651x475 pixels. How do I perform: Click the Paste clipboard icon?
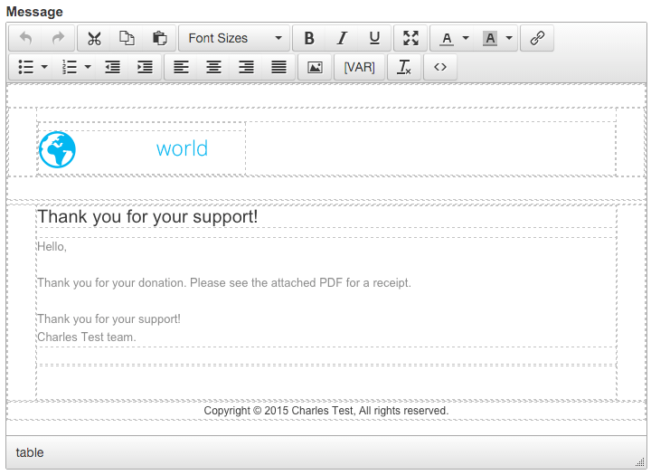point(159,38)
